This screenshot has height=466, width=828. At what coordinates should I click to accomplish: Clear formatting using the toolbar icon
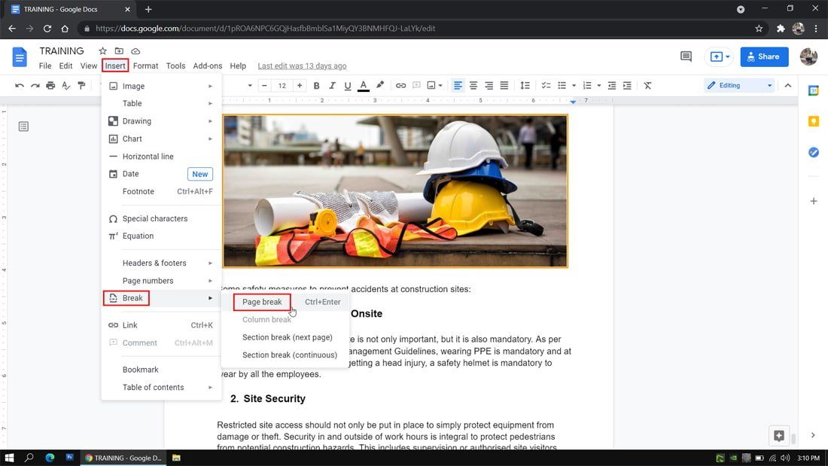(x=647, y=85)
